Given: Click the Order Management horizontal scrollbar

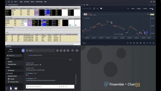Looking at the screenshot, I should pyautogui.click(x=40, y=44).
